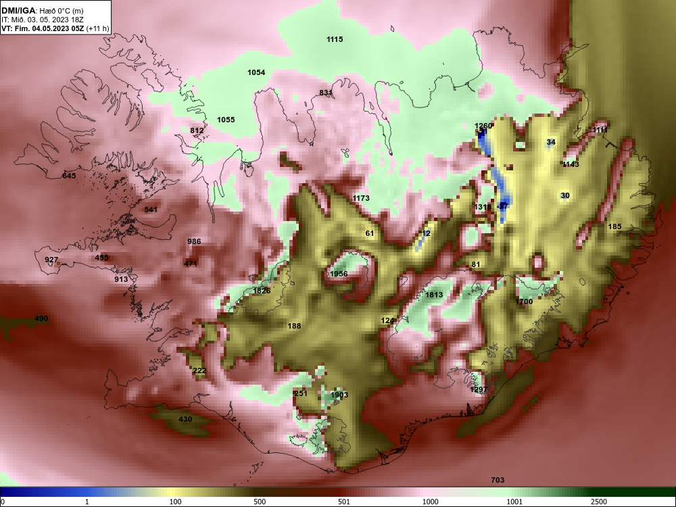
Task: Click the map value '1115'
Action: click(335, 39)
